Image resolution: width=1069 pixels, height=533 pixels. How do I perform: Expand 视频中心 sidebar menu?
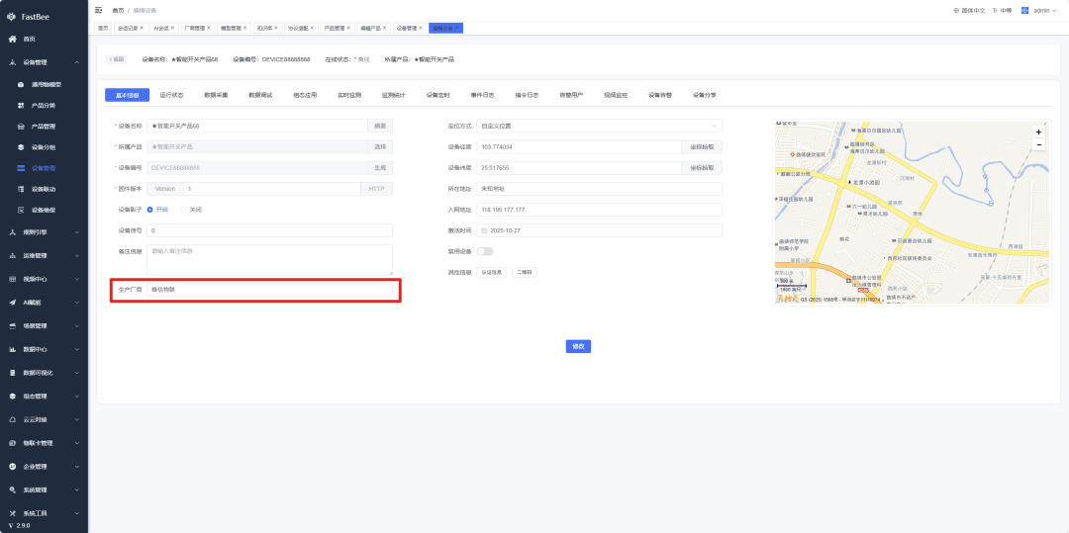tap(44, 279)
